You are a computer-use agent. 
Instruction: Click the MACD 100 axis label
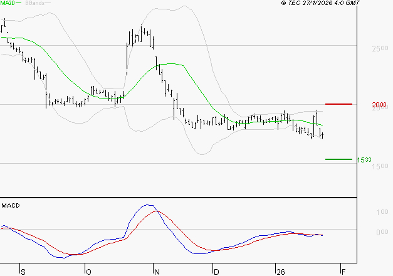pos(382,212)
